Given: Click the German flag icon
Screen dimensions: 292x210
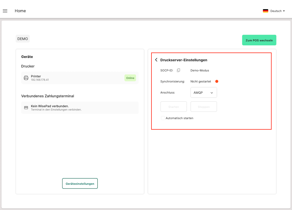Looking at the screenshot, I should pos(266,11).
